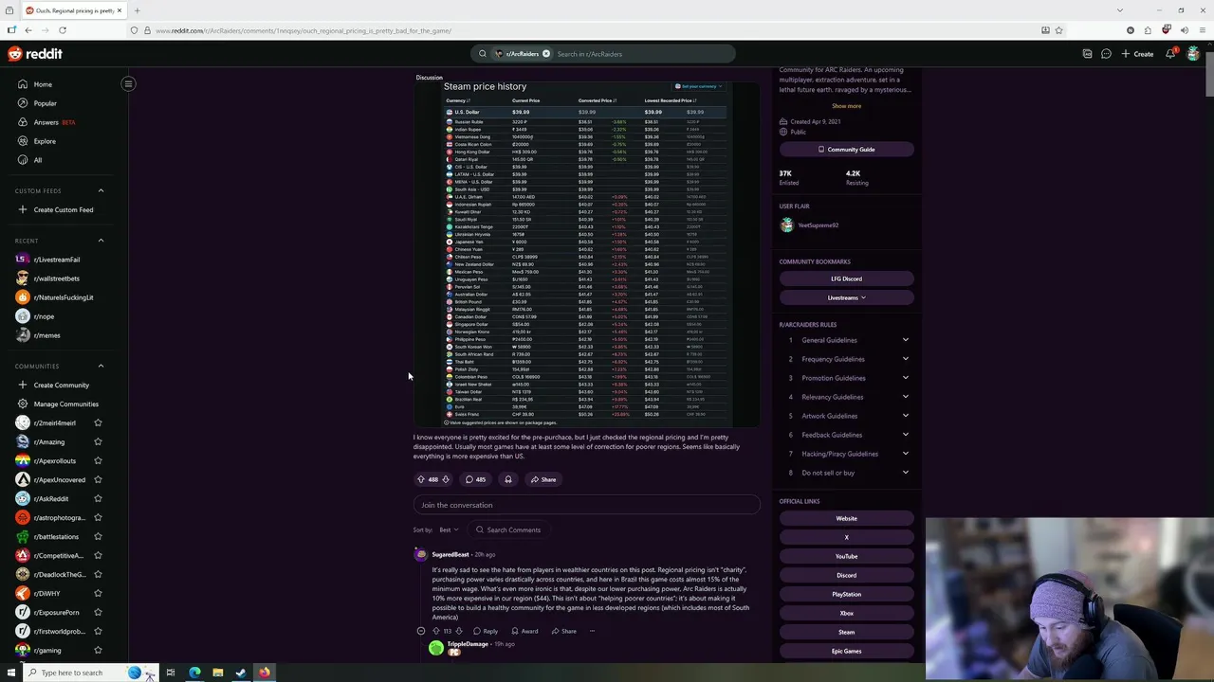Upvote SugaredBeast's comment
Viewport: 1214px width, 682px height.
pyautogui.click(x=436, y=631)
